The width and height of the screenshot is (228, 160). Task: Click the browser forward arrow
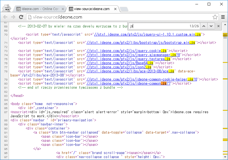13,17
